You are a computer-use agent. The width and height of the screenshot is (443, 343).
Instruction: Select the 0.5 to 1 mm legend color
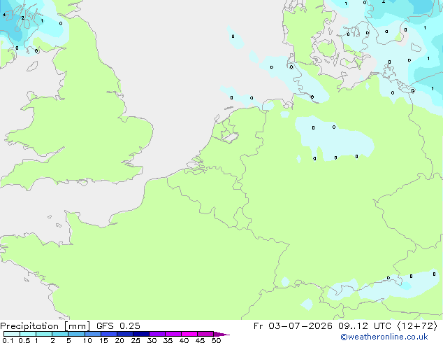point(28,334)
